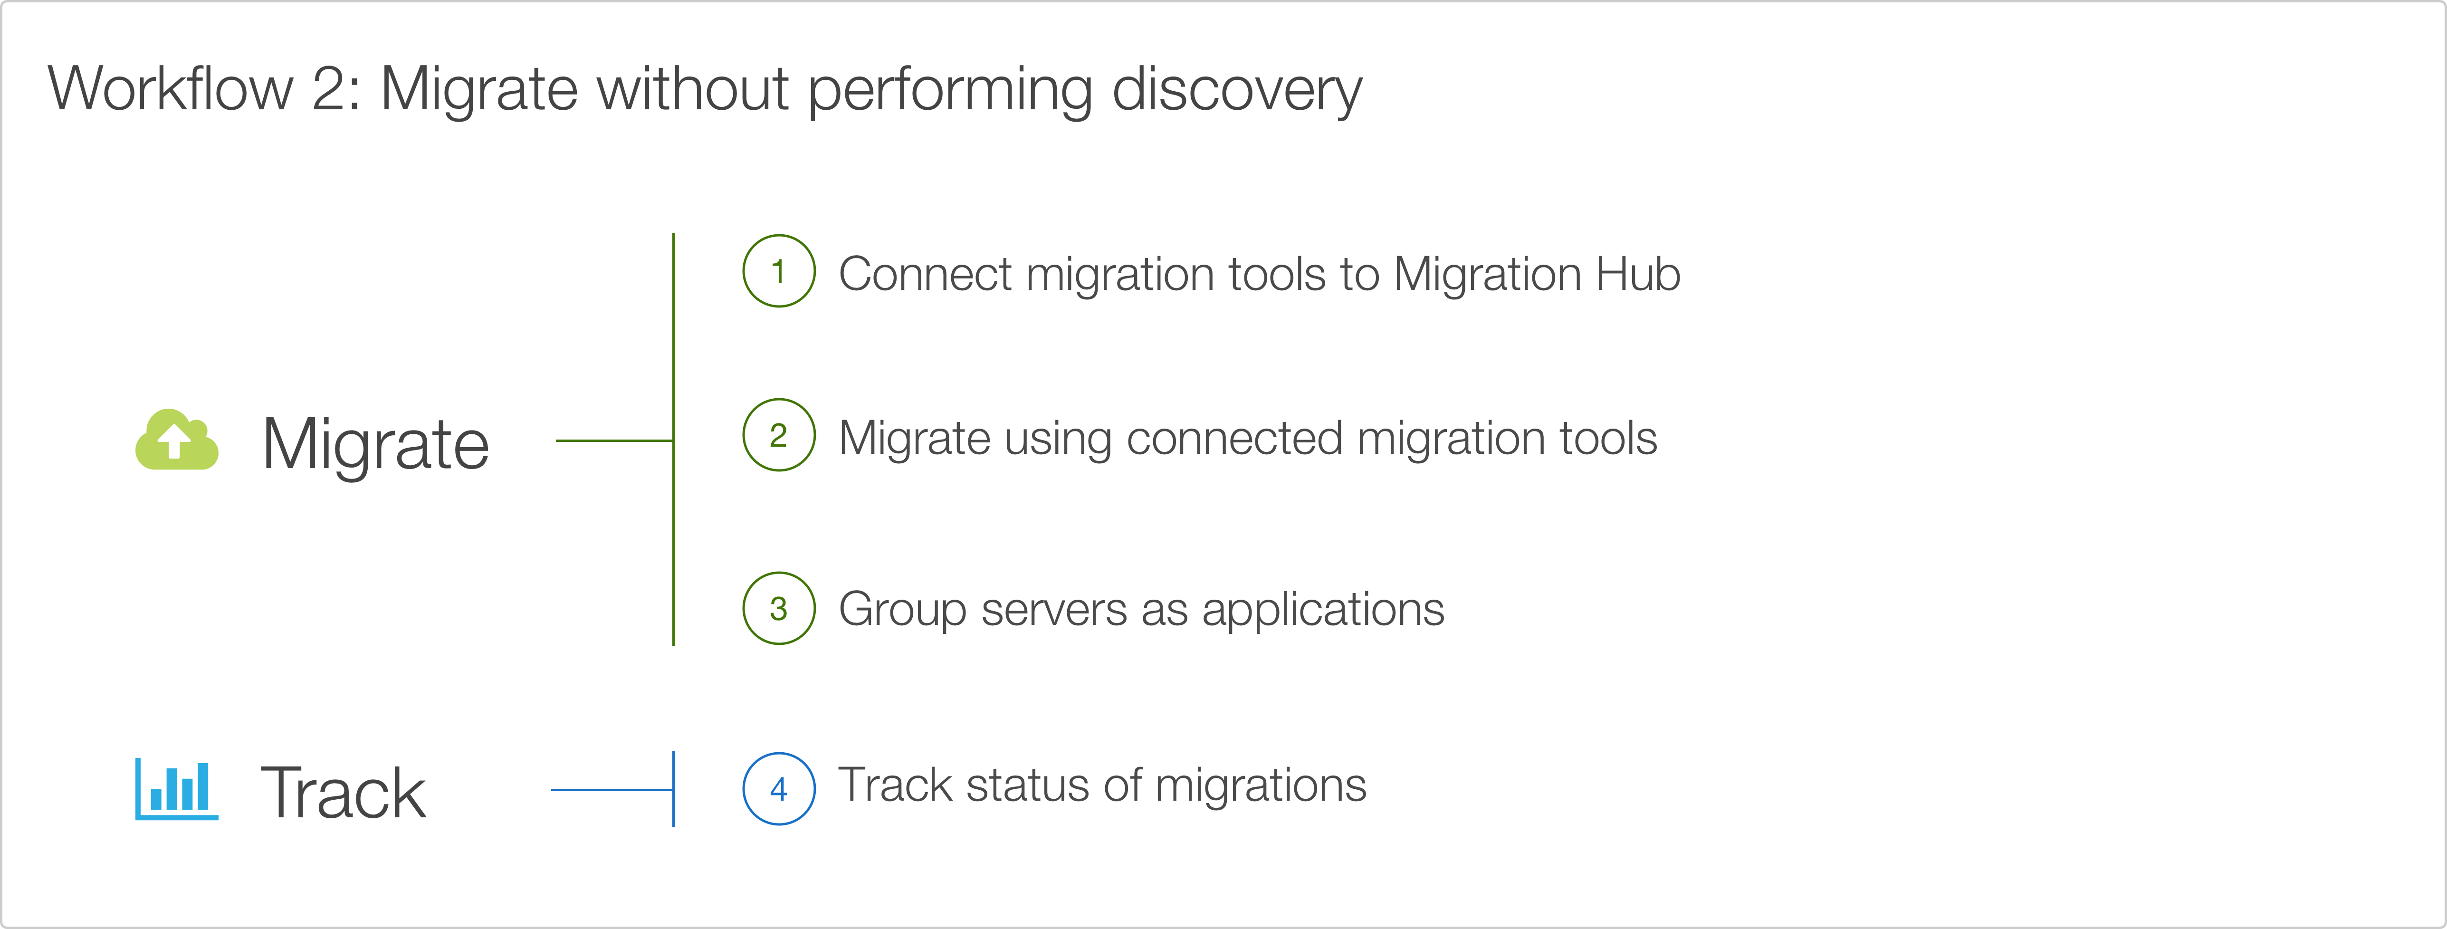Image resolution: width=2447 pixels, height=929 pixels.
Task: Open "Migrate using connected migration tools" step
Action: pos(1247,439)
